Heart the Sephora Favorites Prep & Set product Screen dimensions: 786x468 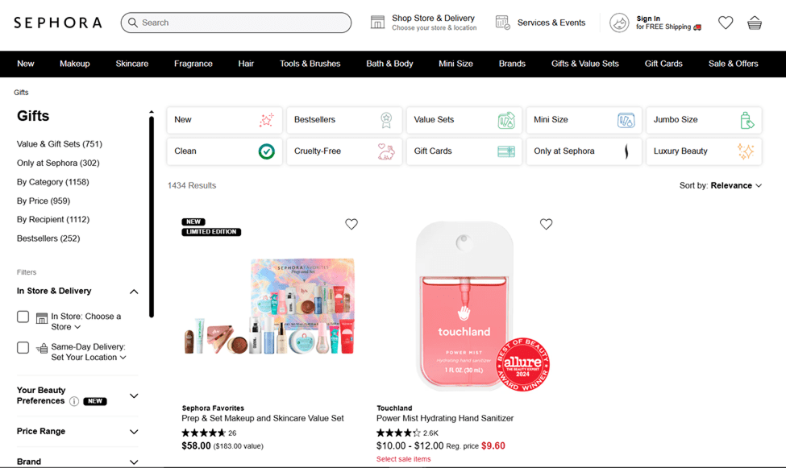pos(351,225)
